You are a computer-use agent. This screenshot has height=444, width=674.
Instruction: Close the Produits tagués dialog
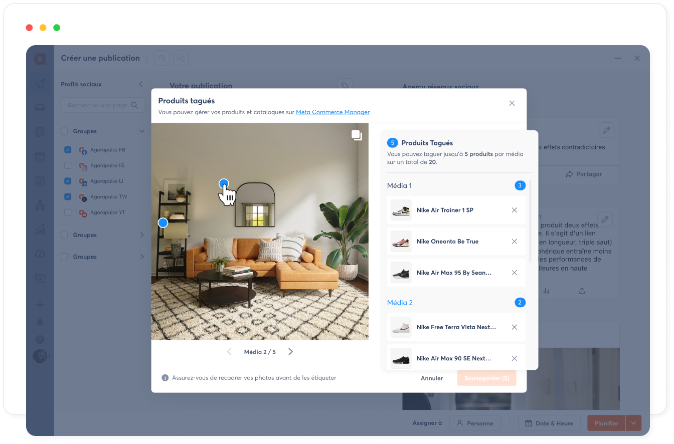(x=512, y=103)
